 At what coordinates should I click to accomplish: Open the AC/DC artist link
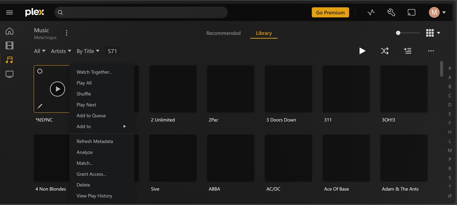[274, 189]
